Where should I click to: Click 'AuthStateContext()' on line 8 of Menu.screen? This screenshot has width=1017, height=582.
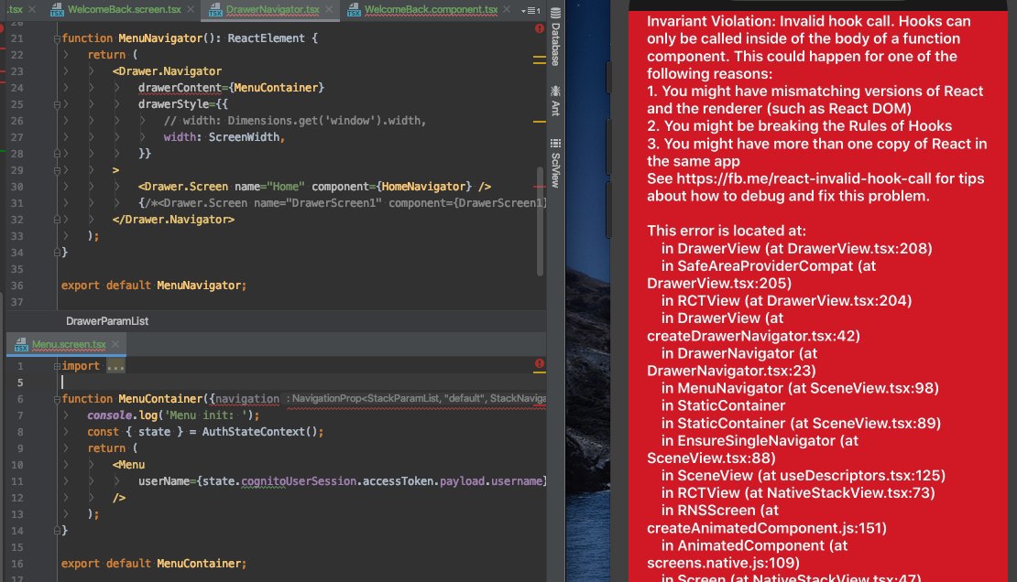click(259, 432)
